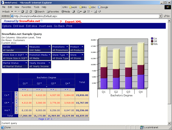Viewport: 172px width, 130px height.
Task: Click the printer icon in toolbar
Action: pos(84,11)
